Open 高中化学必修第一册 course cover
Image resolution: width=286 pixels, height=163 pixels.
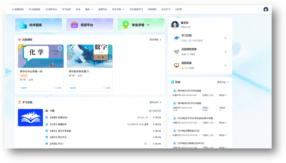pos(41,56)
